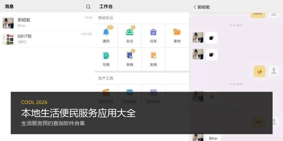Click the Bihar preview under 郭昭乾
Image resolution: width=283 pixels, height=141 pixels.
coord(22,25)
